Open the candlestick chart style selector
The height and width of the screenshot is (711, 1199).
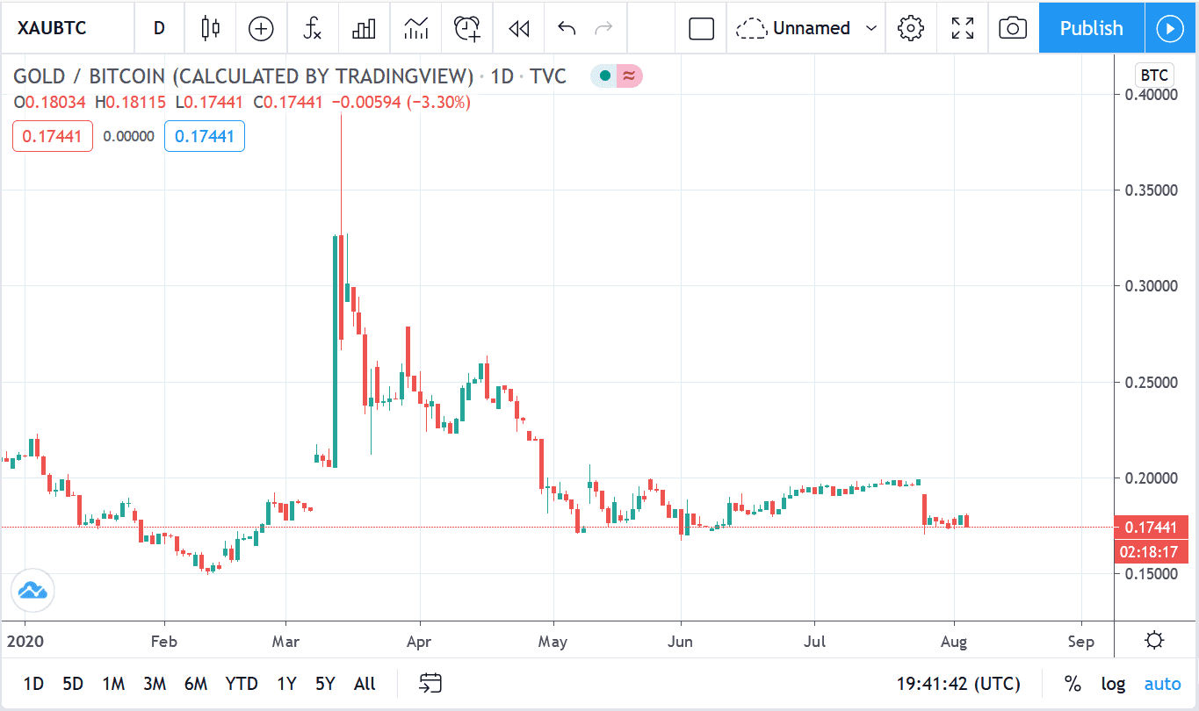pos(210,28)
